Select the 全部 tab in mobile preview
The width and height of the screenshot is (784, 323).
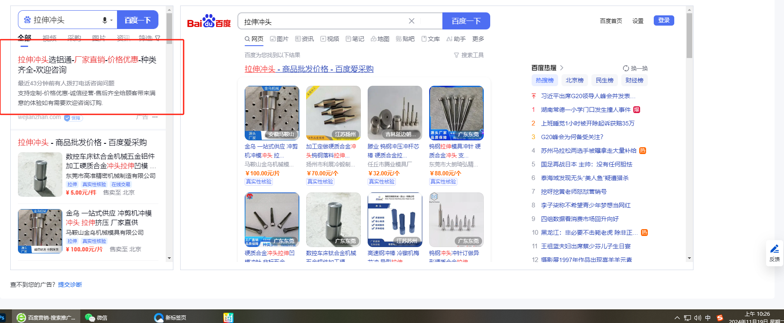[x=24, y=38]
